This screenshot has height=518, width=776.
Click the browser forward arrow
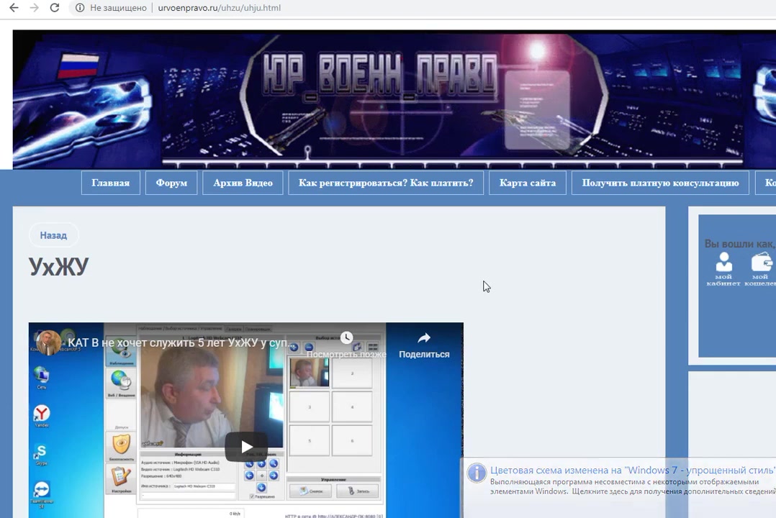(x=34, y=8)
